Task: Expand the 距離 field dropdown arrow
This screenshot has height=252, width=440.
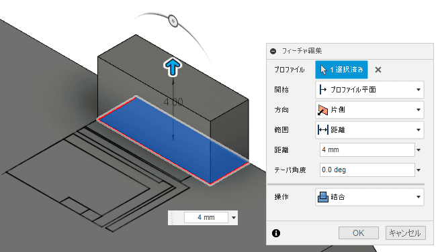Action: (419, 150)
